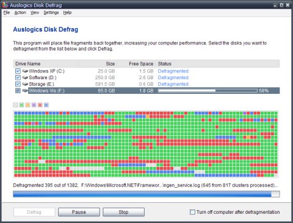Click the 25.0 GB size value
Image resolution: width=293 pixels, height=223 pixels.
coord(106,71)
